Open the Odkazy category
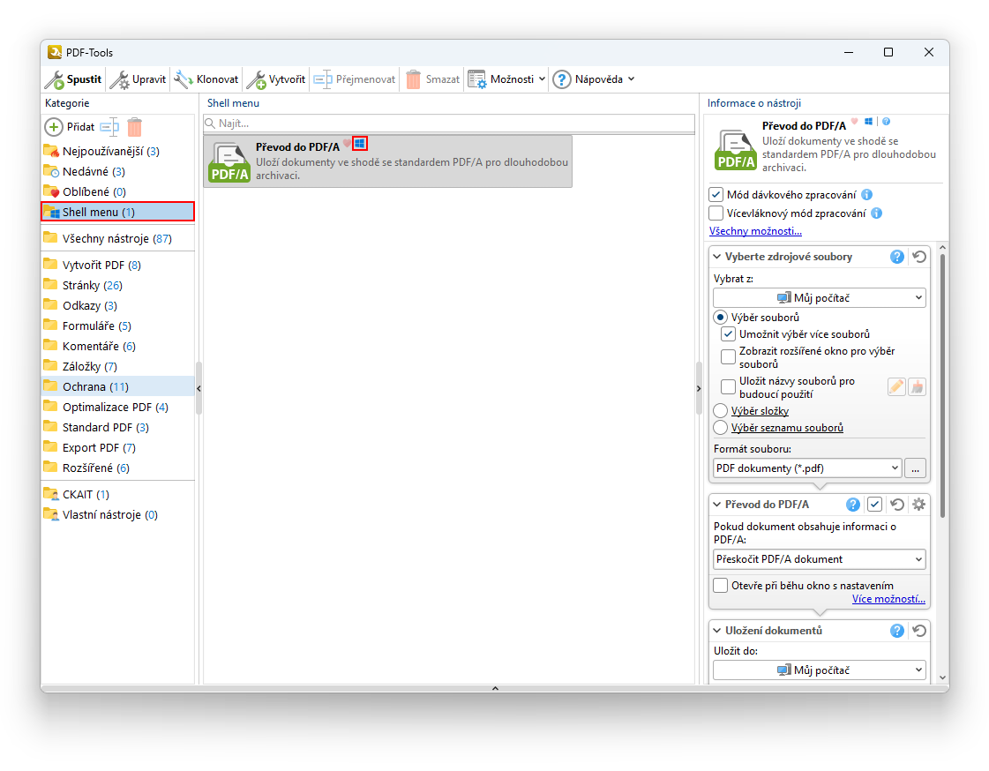The width and height of the screenshot is (989, 771). [118, 305]
